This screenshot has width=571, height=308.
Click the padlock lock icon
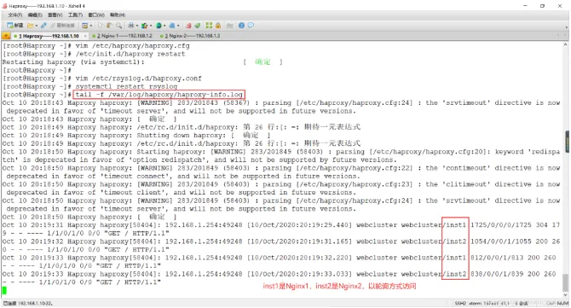[218, 26]
